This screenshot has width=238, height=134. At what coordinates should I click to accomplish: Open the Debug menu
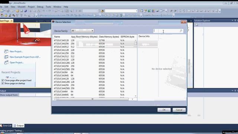tap(40, 7)
